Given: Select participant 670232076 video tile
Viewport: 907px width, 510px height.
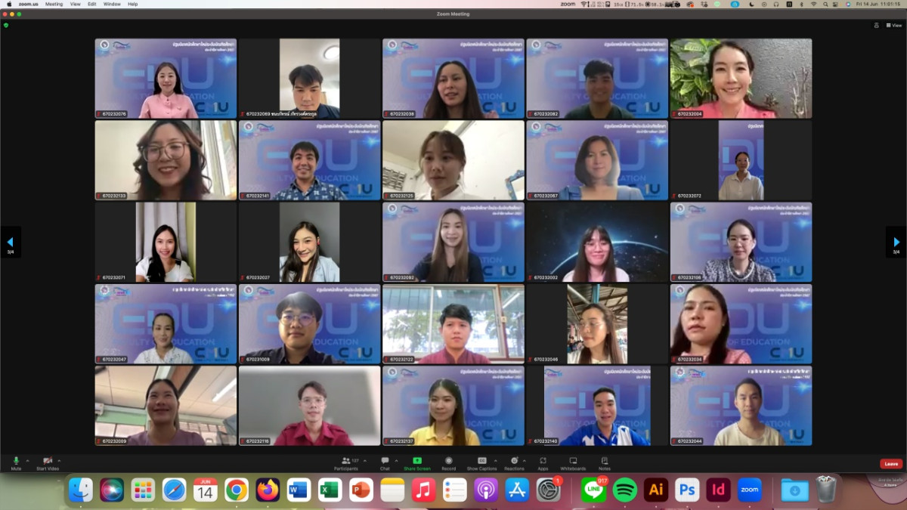Looking at the screenshot, I should pyautogui.click(x=166, y=79).
